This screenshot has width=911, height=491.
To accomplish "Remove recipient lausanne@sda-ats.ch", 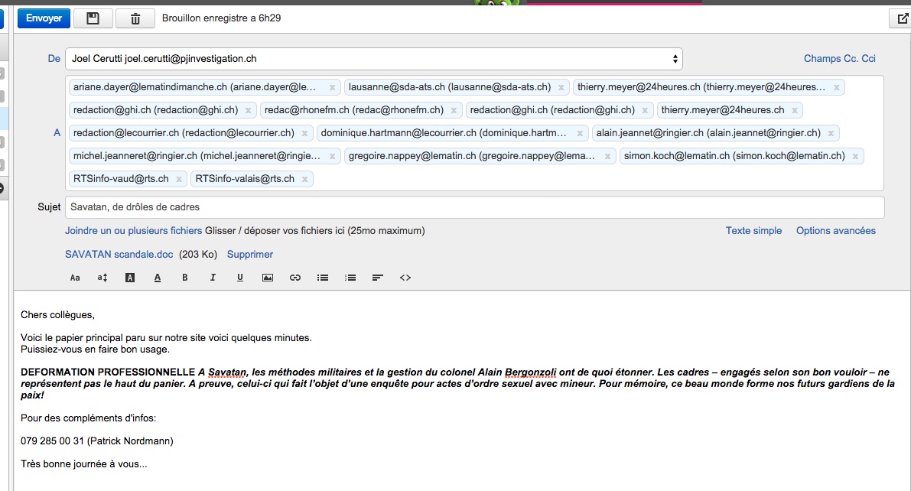I will click(561, 88).
